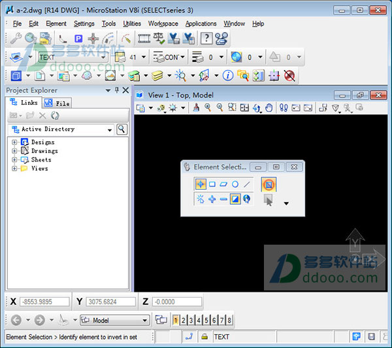The width and height of the screenshot is (392, 348).
Task: Toggle Disable Handles orange icon
Action: point(269,184)
